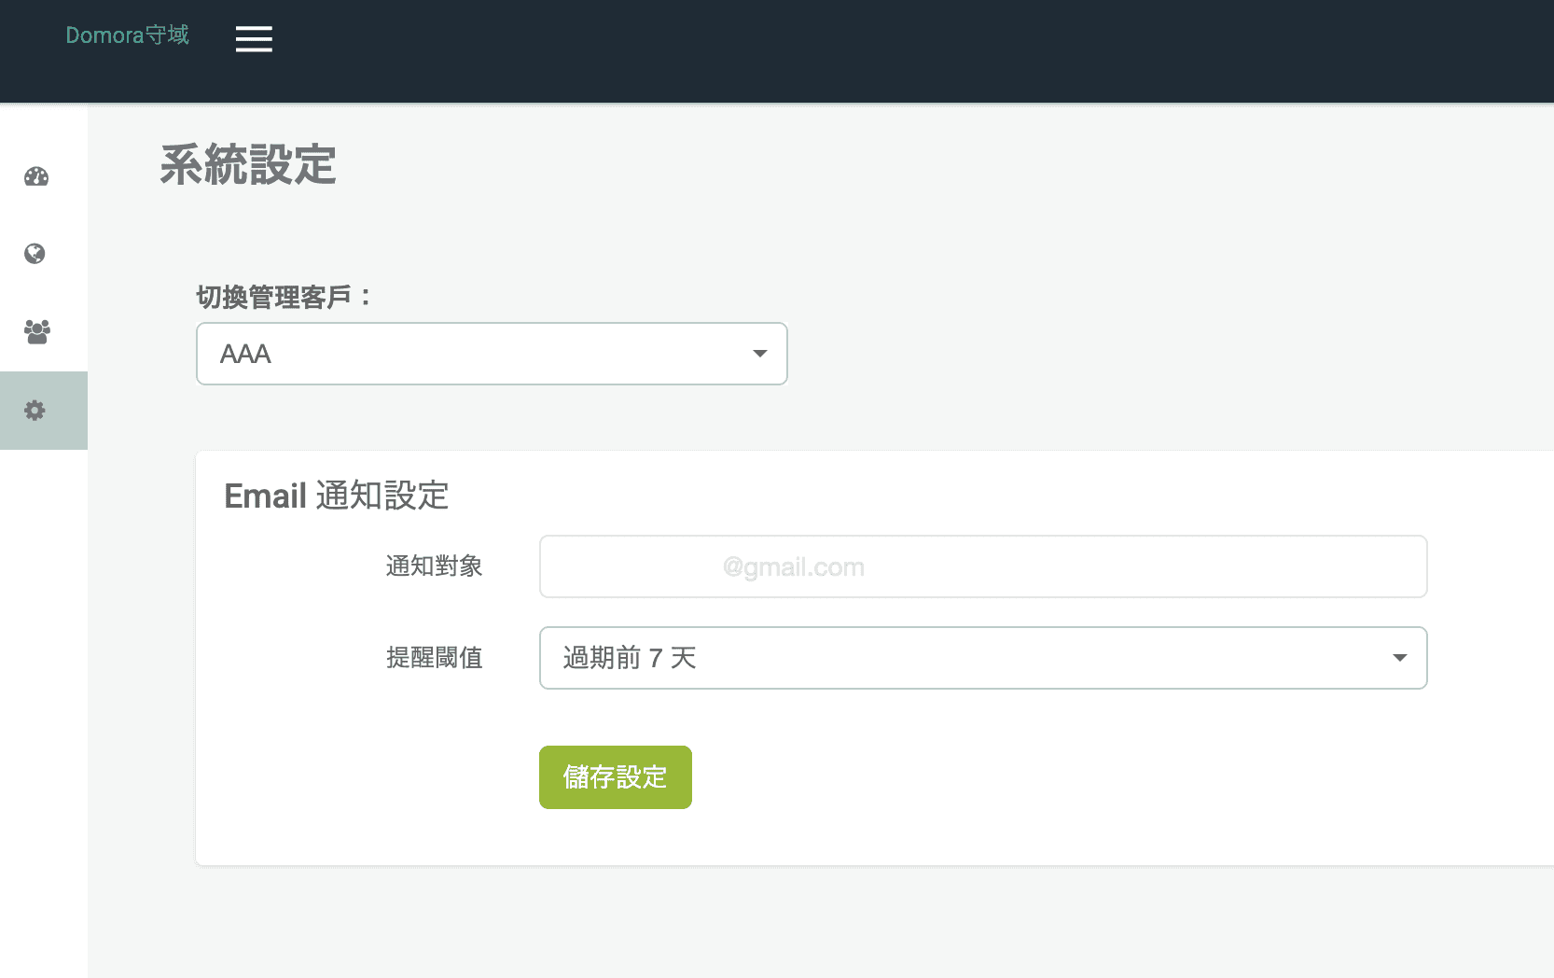1554x978 pixels.
Task: Click the @gmail.com text in email field
Action: 793,567
